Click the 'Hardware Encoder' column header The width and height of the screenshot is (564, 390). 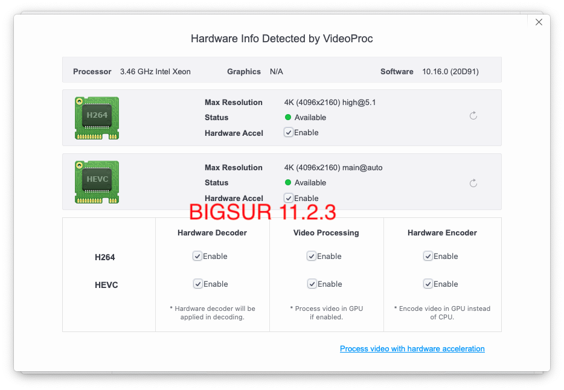click(442, 233)
